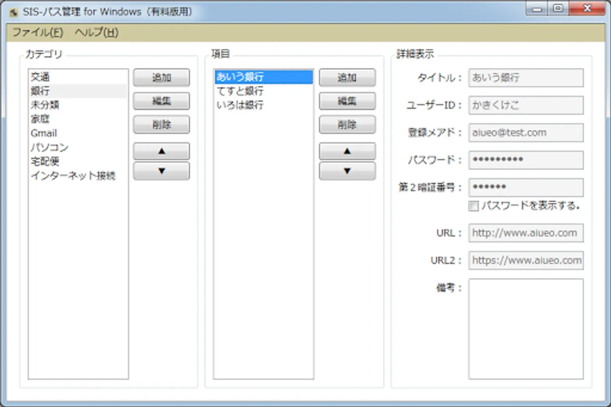The height and width of the screenshot is (407, 611).
Task: Move item down with 項目 ▼ button
Action: coord(347,171)
